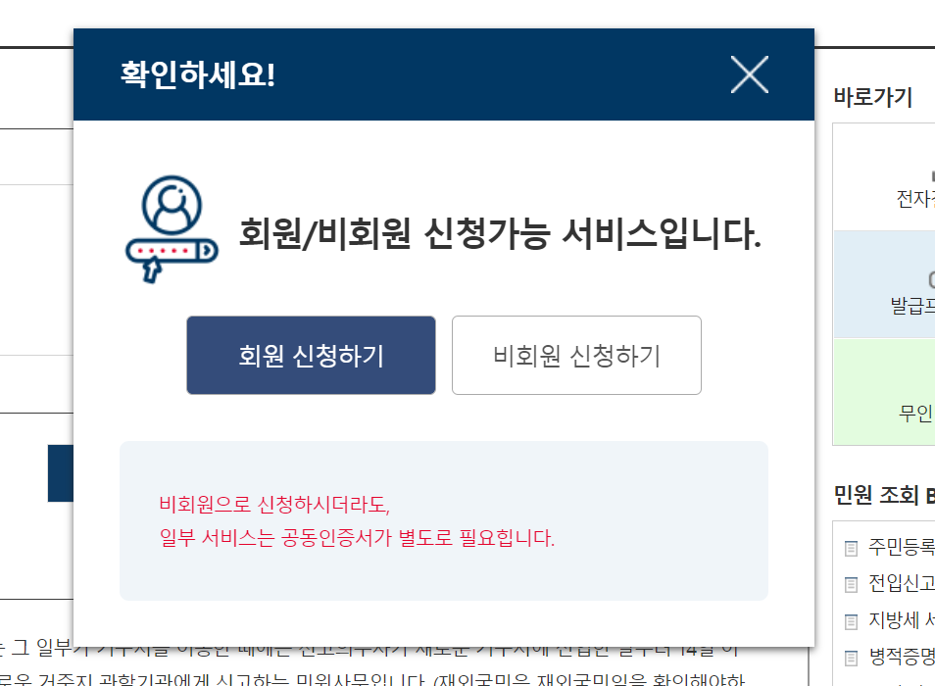Image resolution: width=935 pixels, height=686 pixels.
Task: Choose 비회원 신청하기 option
Action: [576, 355]
